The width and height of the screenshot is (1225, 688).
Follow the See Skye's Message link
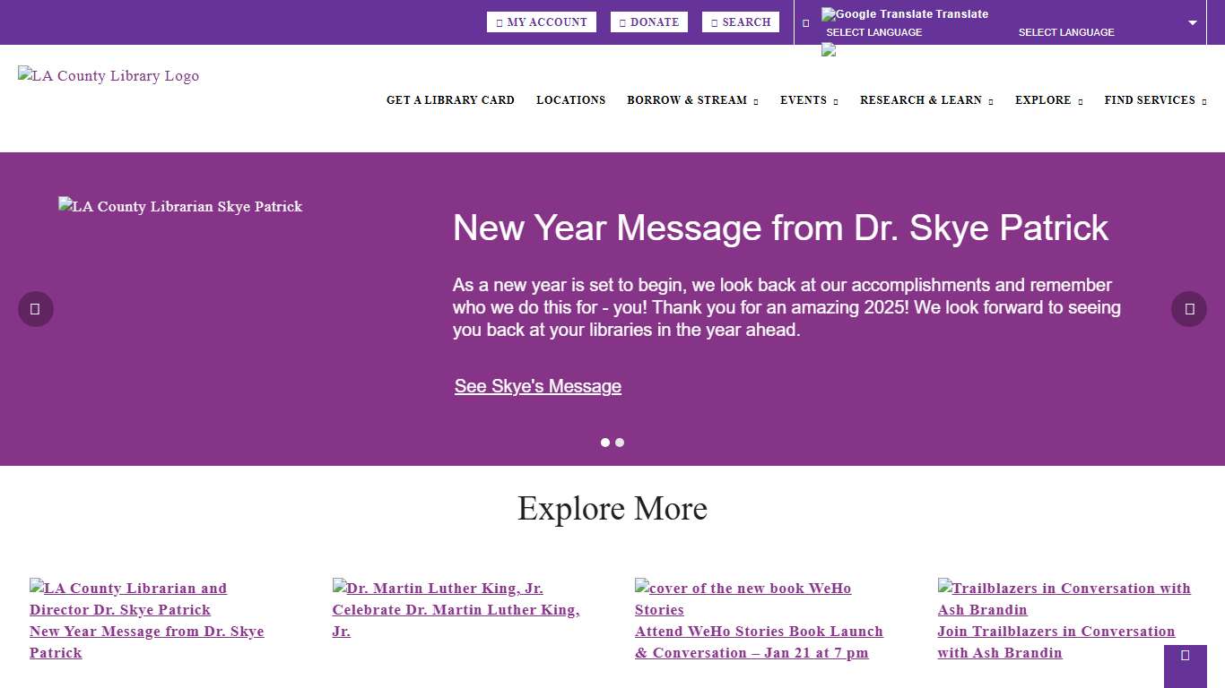click(538, 386)
